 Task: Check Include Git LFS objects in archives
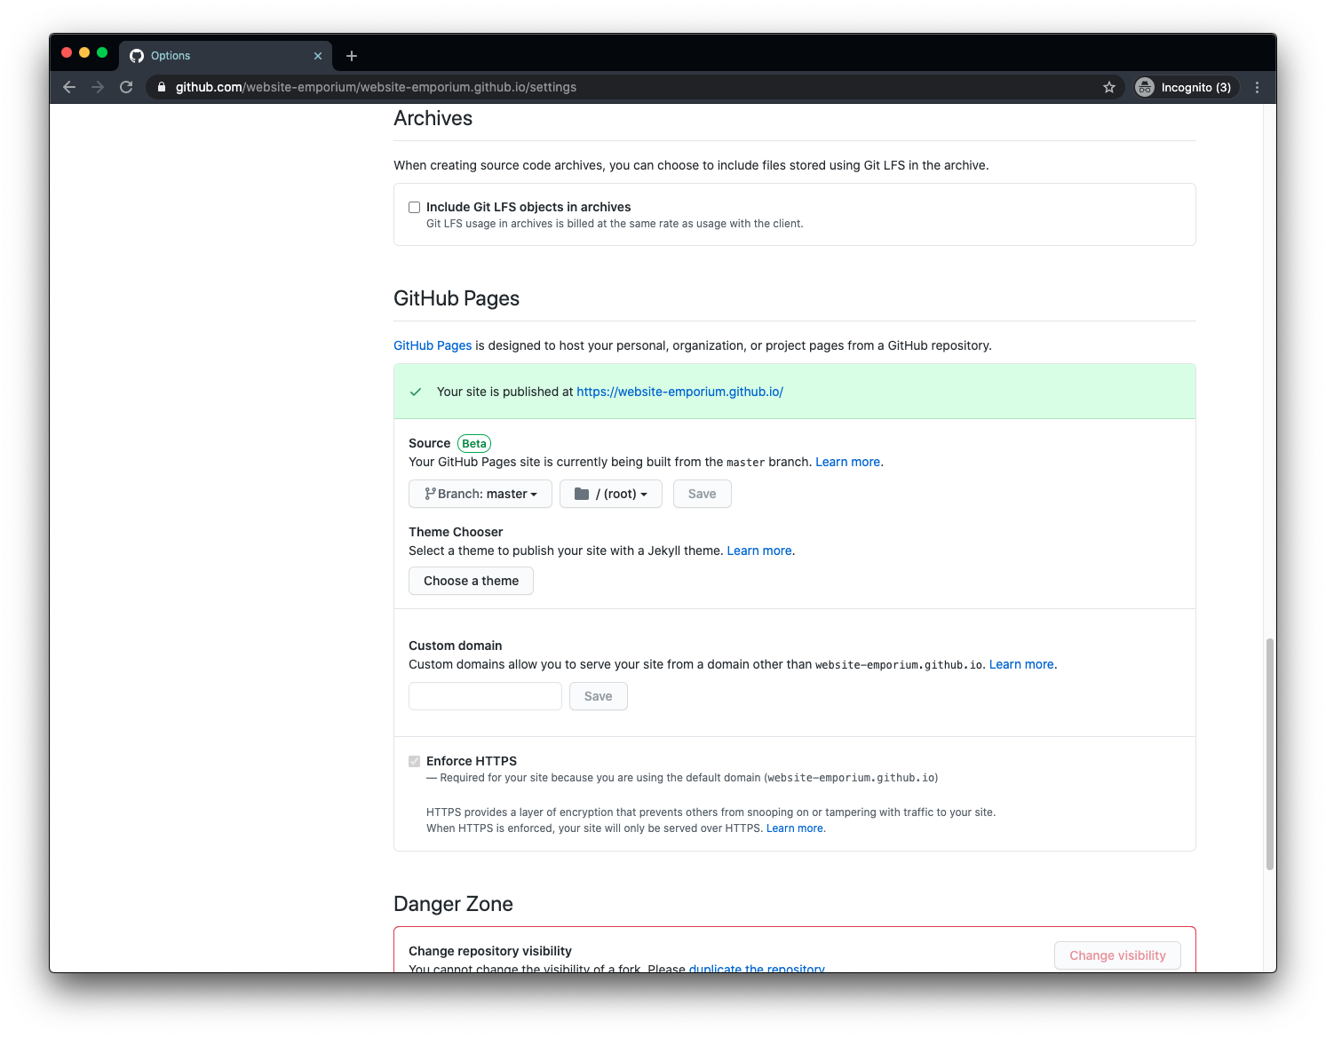click(x=414, y=207)
